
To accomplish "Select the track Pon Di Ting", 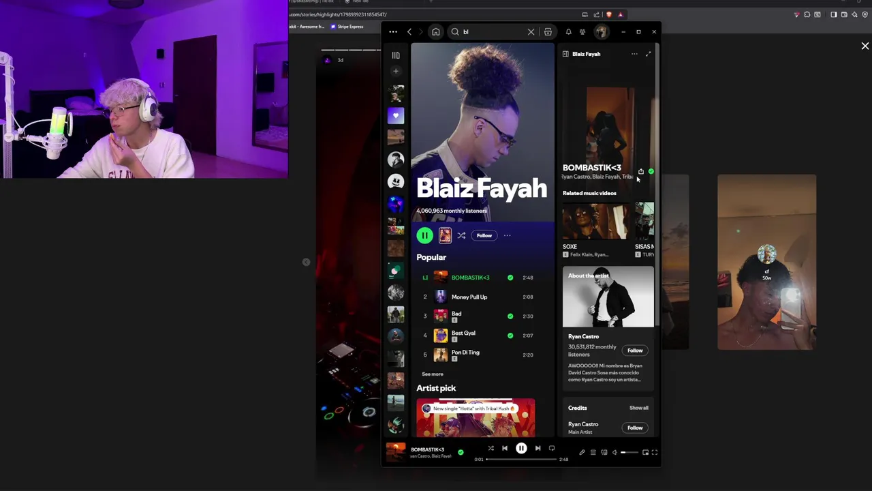I will coord(465,352).
